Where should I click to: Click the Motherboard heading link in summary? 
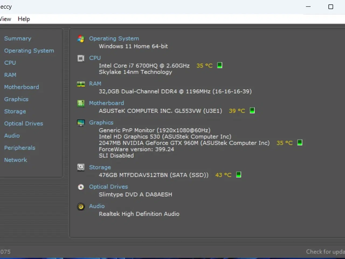[106, 103]
